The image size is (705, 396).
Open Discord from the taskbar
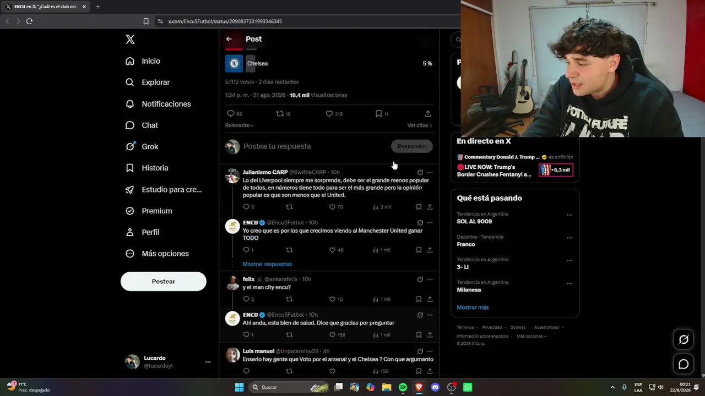click(435, 387)
